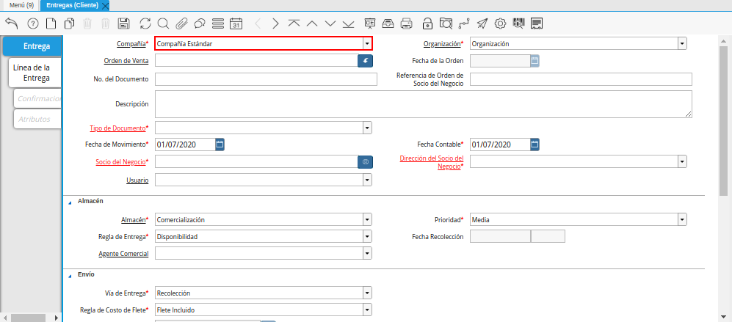Focus the No. del Documento field
The width and height of the screenshot is (732, 322).
pos(266,79)
